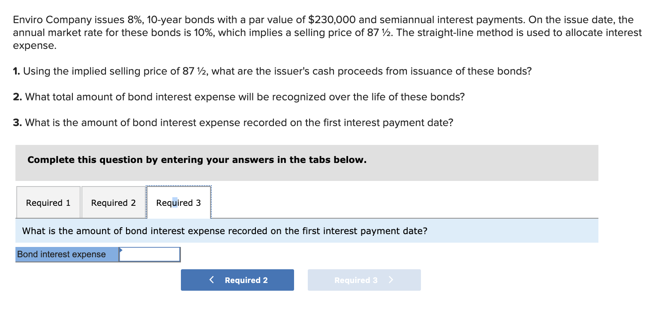Click the border of the answer entry box
Image resolution: width=655 pixels, height=325 pixels.
[x=149, y=247]
